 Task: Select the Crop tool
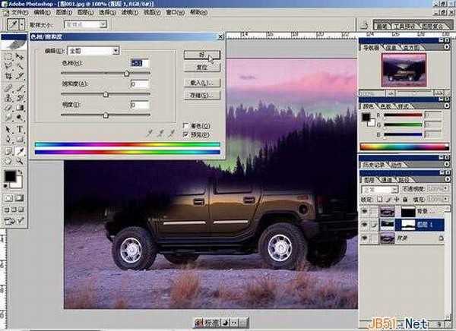point(7,77)
